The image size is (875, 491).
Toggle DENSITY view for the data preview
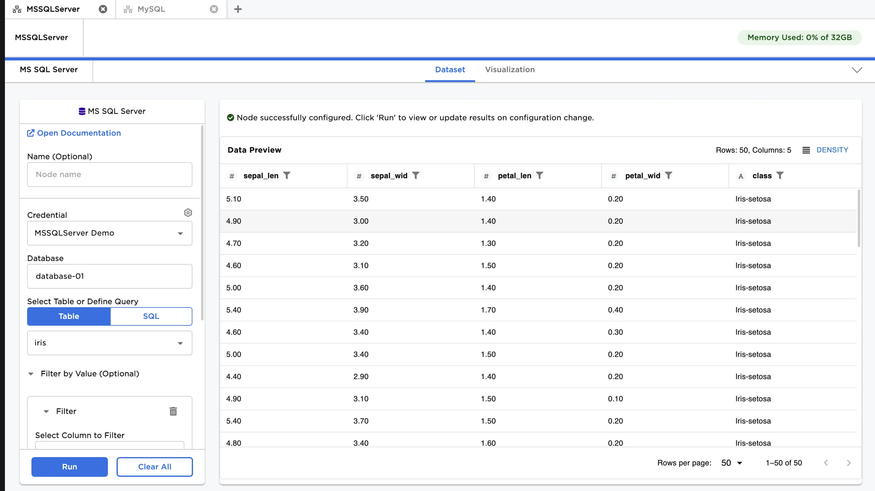click(832, 150)
